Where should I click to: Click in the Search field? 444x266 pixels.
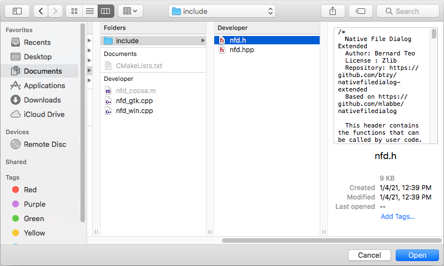(411, 11)
